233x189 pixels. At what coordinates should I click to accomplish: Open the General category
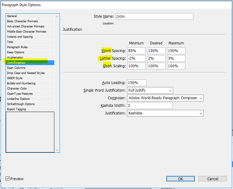click(30, 16)
